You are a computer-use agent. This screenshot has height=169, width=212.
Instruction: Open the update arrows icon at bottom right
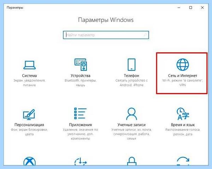[183, 161]
